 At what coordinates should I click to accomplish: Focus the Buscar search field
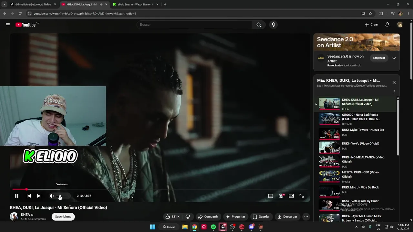[x=194, y=25]
